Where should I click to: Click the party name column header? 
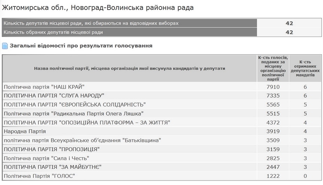129,68
